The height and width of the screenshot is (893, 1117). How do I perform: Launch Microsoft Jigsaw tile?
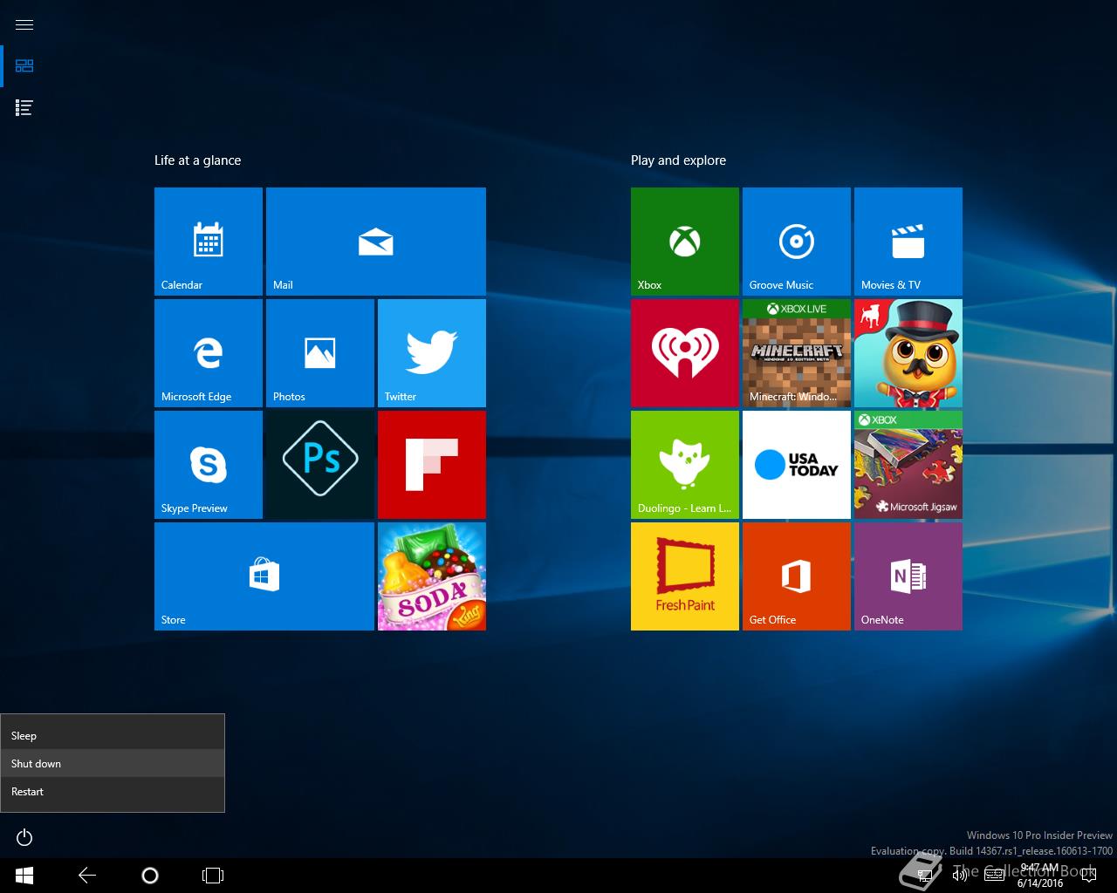click(x=908, y=465)
